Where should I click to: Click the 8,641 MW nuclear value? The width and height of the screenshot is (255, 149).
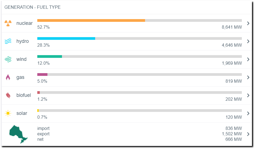(x=232, y=27)
